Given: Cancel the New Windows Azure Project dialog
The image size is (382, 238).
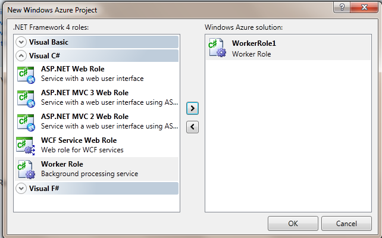Looking at the screenshot, I should click(x=346, y=223).
